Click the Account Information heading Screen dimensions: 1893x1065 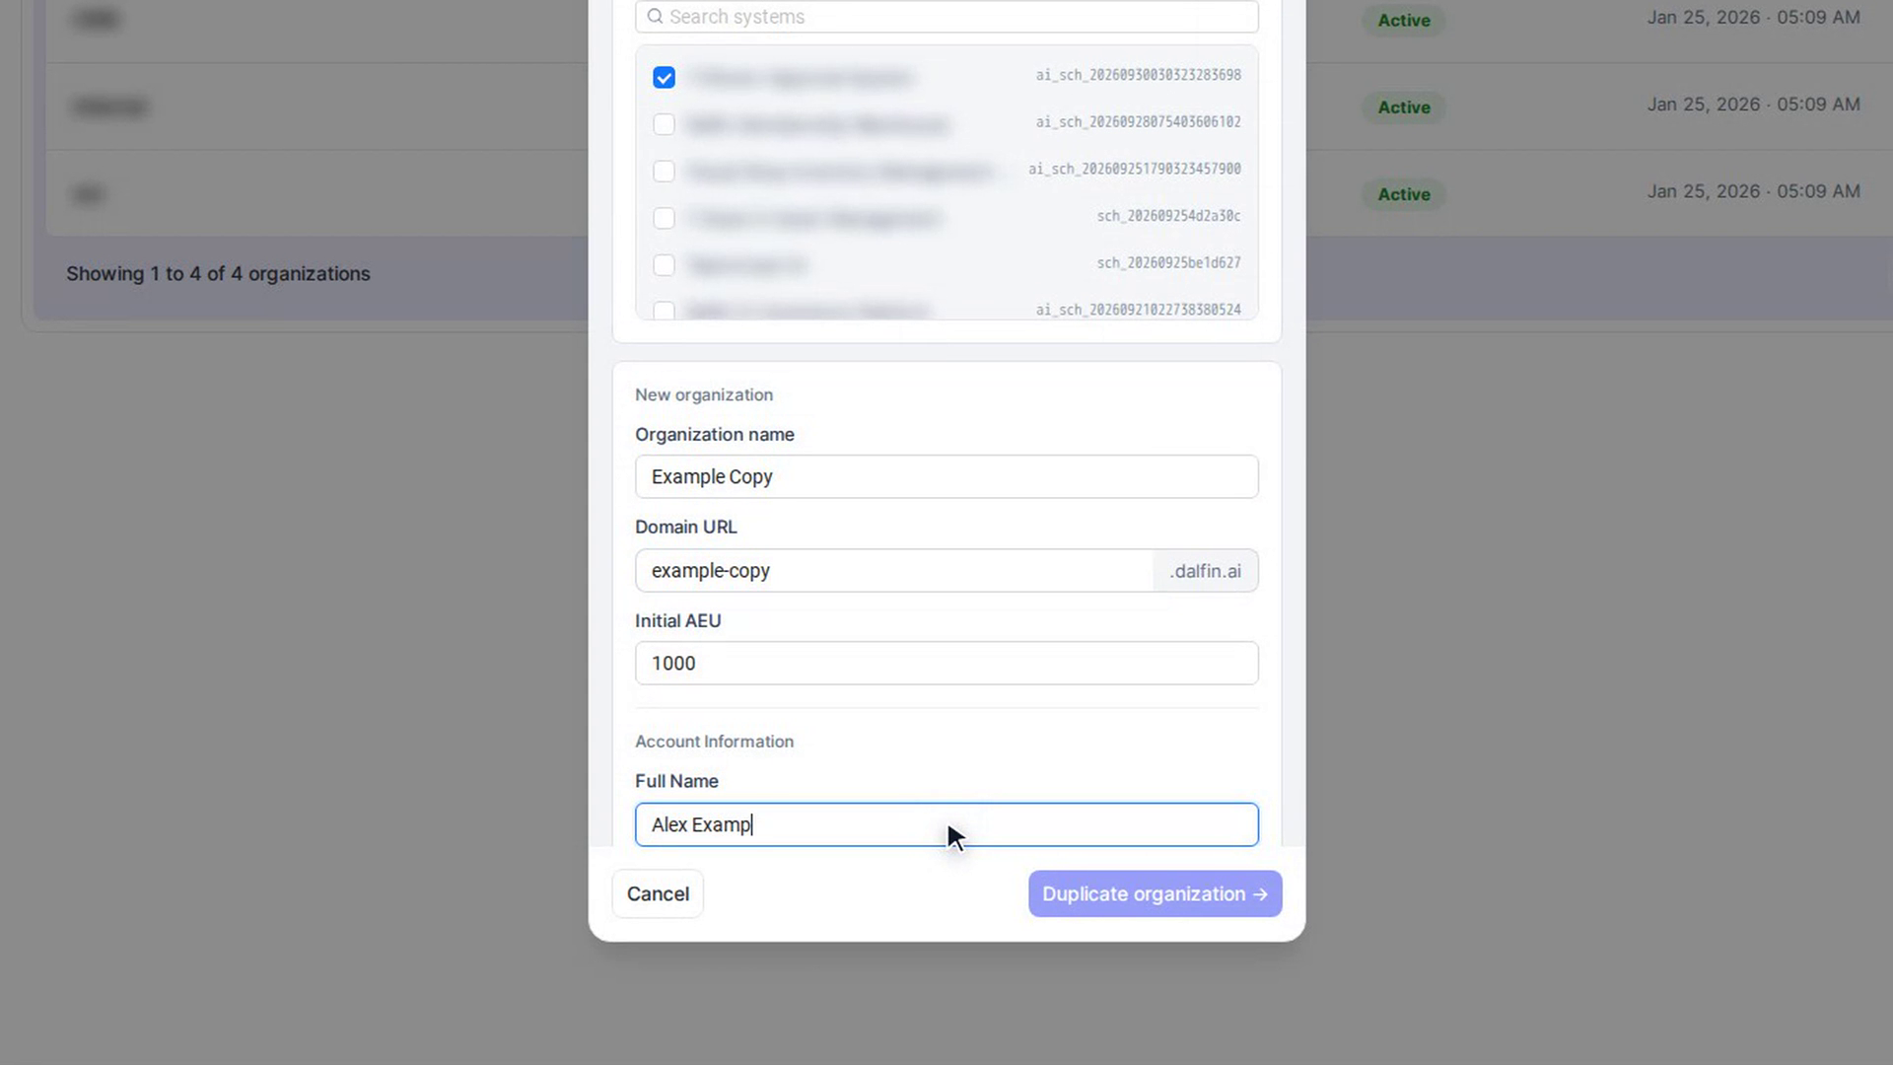point(714,742)
